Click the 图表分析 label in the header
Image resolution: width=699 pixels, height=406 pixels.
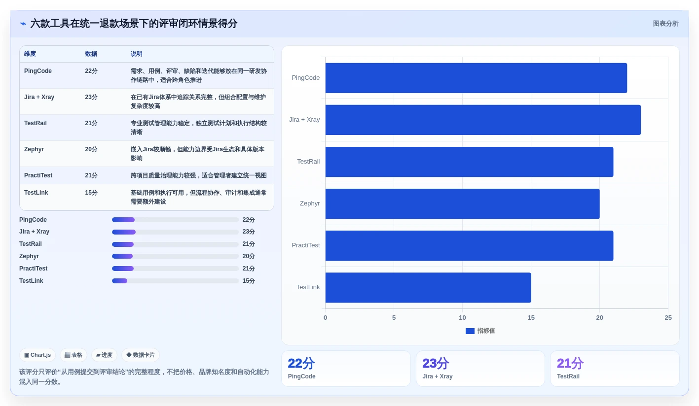(x=665, y=24)
